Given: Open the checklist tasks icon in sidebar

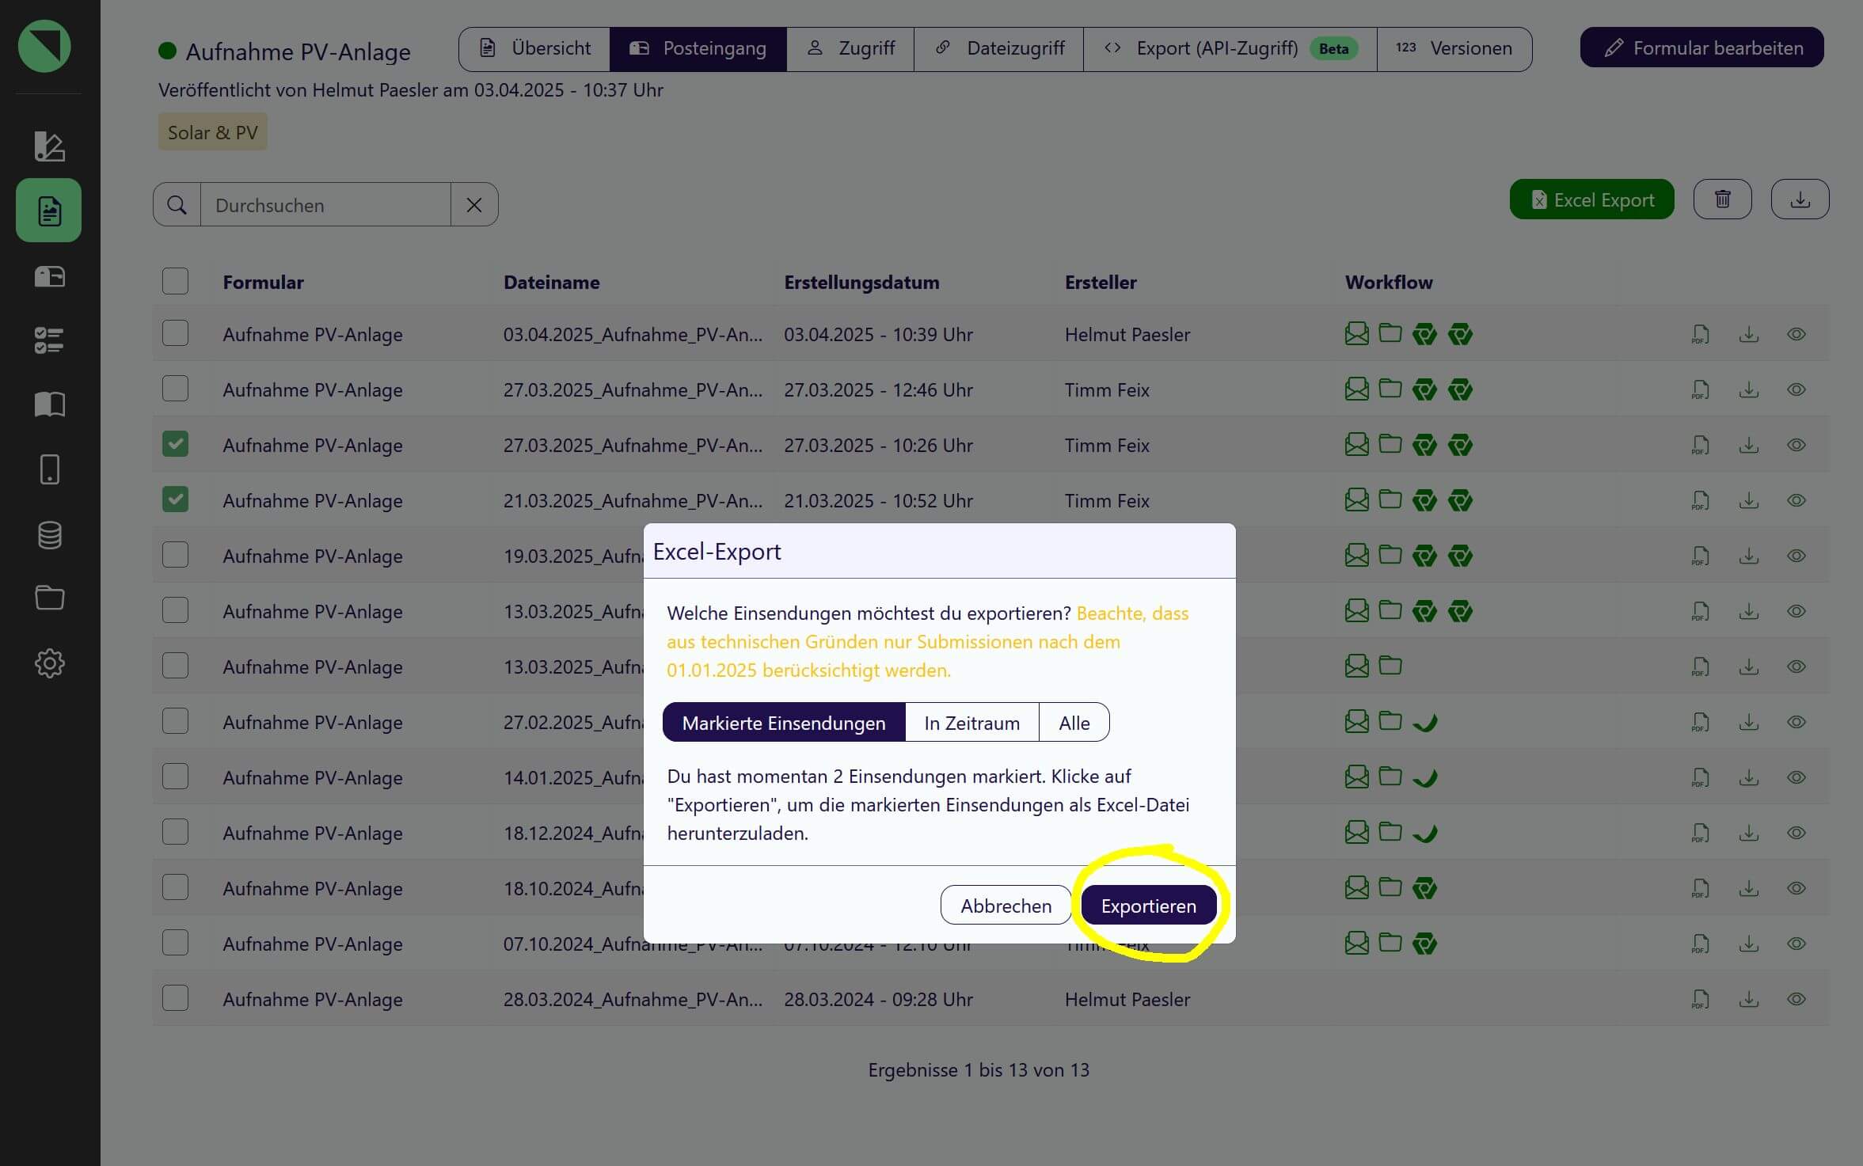Looking at the screenshot, I should tap(49, 340).
